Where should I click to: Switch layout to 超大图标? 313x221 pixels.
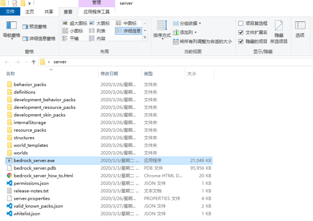(x=75, y=23)
